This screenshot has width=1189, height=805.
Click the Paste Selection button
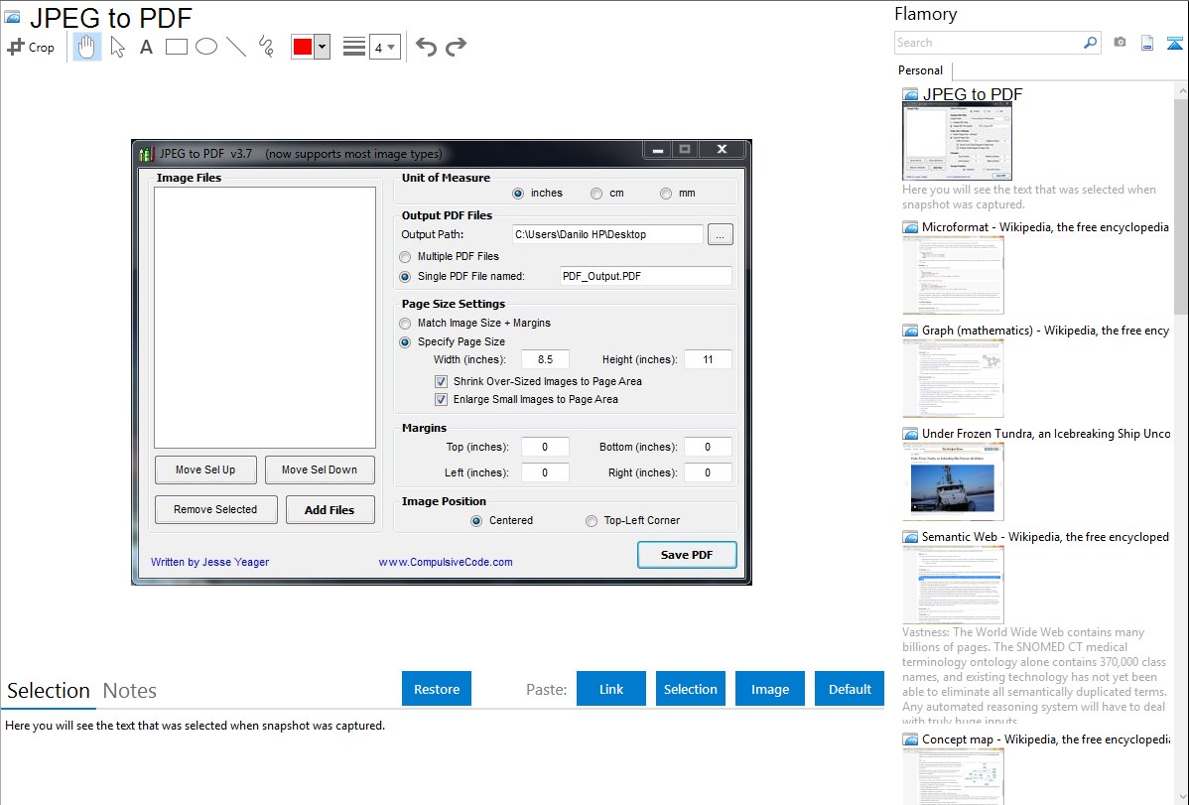691,689
